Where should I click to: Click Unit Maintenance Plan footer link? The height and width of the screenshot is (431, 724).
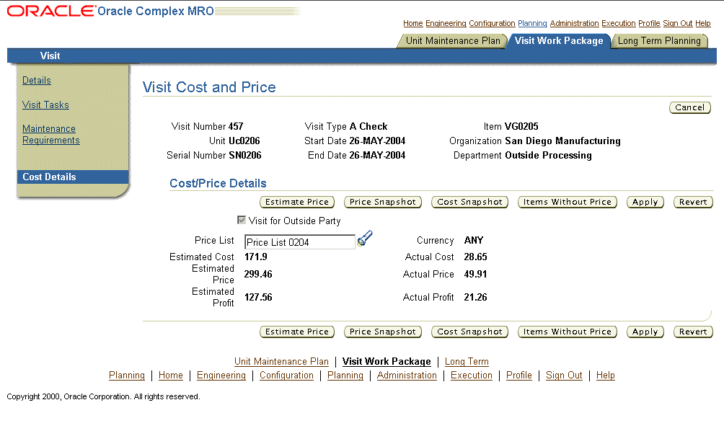point(281,361)
